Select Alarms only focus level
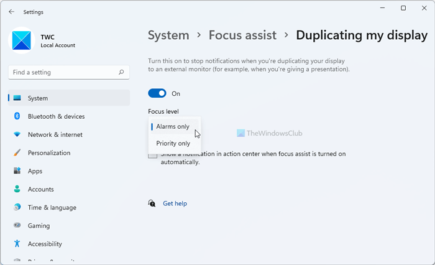The height and width of the screenshot is (265, 435). tap(173, 126)
